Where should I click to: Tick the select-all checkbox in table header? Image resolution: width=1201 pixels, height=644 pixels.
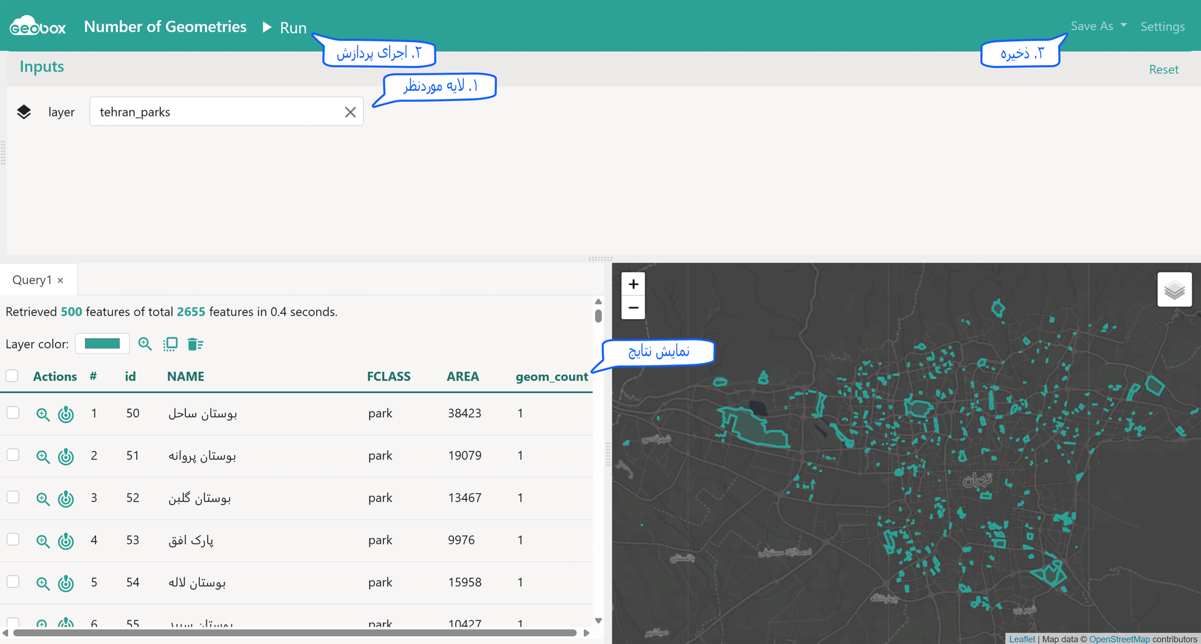(x=12, y=376)
